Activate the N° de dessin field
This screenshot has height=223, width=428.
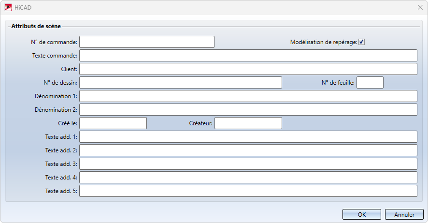click(x=180, y=83)
